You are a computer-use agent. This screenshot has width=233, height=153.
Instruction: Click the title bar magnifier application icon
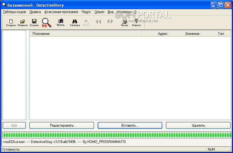[x=4, y=5]
